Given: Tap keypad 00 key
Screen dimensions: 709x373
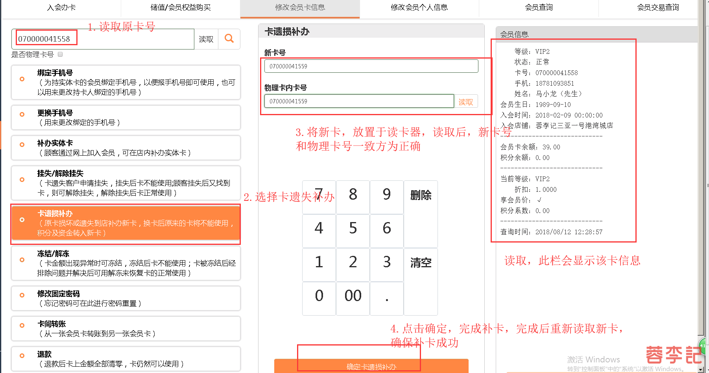Looking at the screenshot, I should click(353, 299).
